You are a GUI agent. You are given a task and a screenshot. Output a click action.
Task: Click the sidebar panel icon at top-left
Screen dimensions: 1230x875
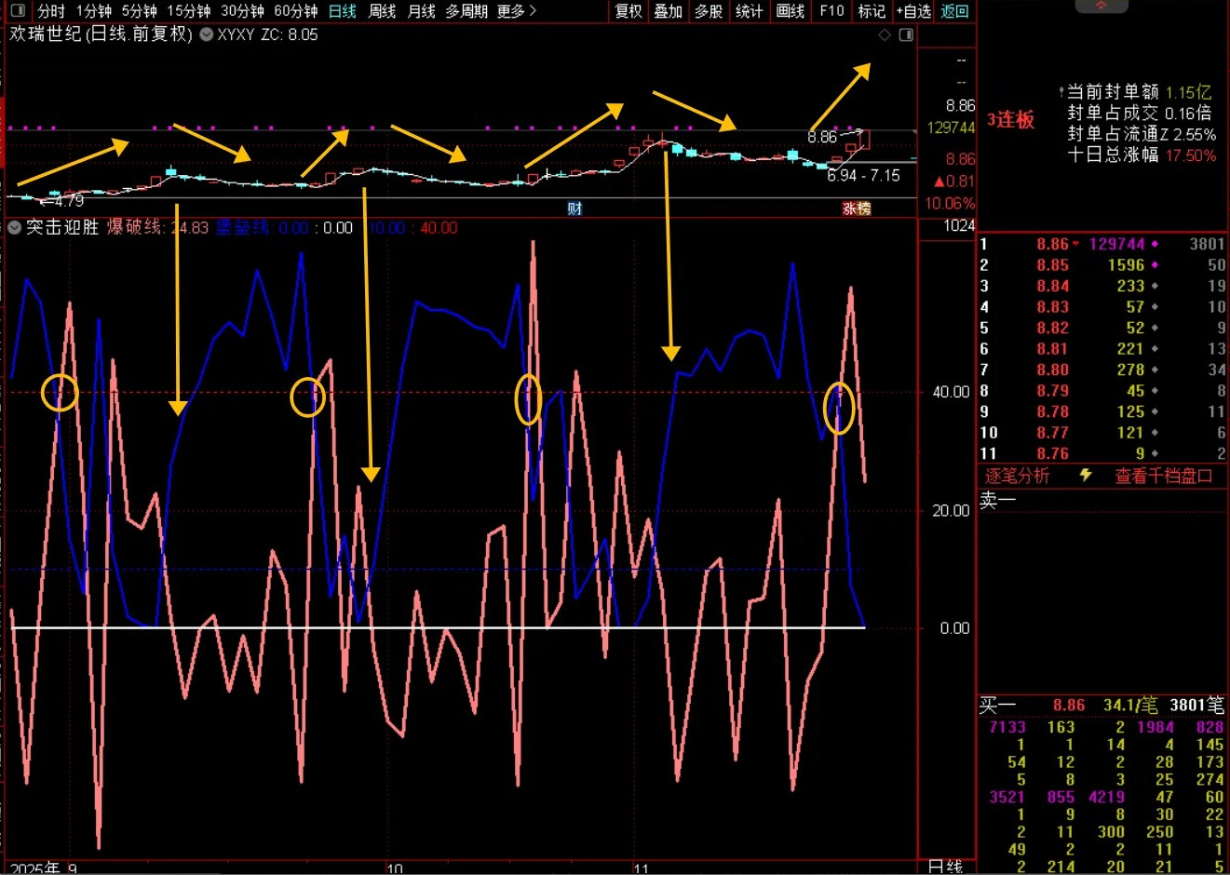click(19, 11)
